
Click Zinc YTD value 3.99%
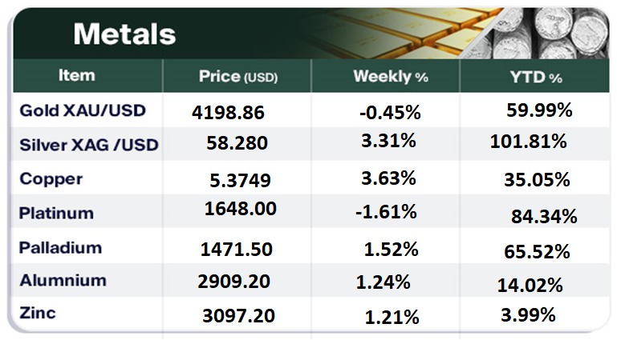point(526,314)
